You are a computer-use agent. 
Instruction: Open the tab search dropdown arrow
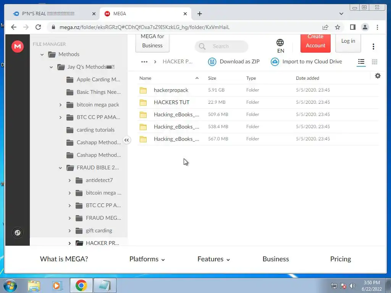tap(341, 14)
